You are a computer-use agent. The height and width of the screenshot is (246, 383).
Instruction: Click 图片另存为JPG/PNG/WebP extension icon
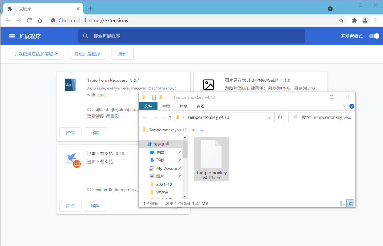209,85
